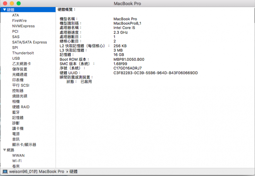The image size is (255, 176).
Task: Click the MacBook Pro window title
Action: tap(127, 4)
